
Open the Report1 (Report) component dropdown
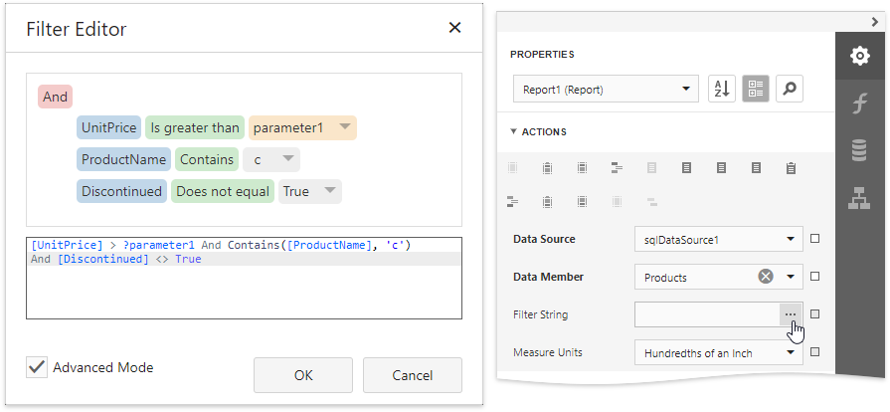coord(606,90)
